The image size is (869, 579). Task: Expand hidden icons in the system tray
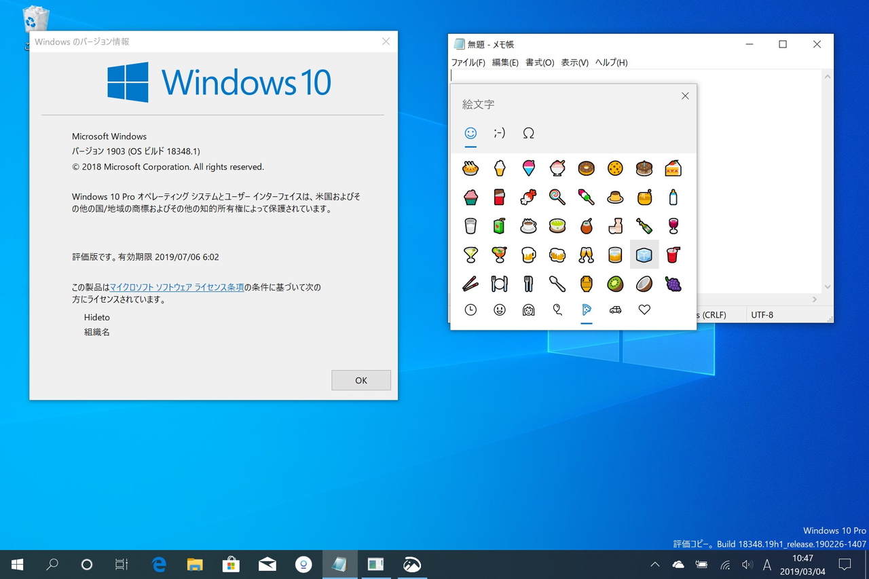[654, 564]
